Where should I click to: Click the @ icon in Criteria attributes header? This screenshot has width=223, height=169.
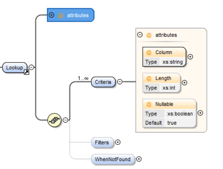(x=149, y=35)
